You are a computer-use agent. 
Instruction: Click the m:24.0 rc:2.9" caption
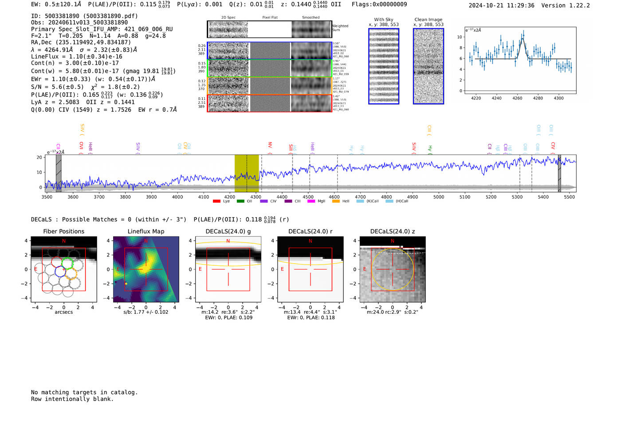(393, 312)
